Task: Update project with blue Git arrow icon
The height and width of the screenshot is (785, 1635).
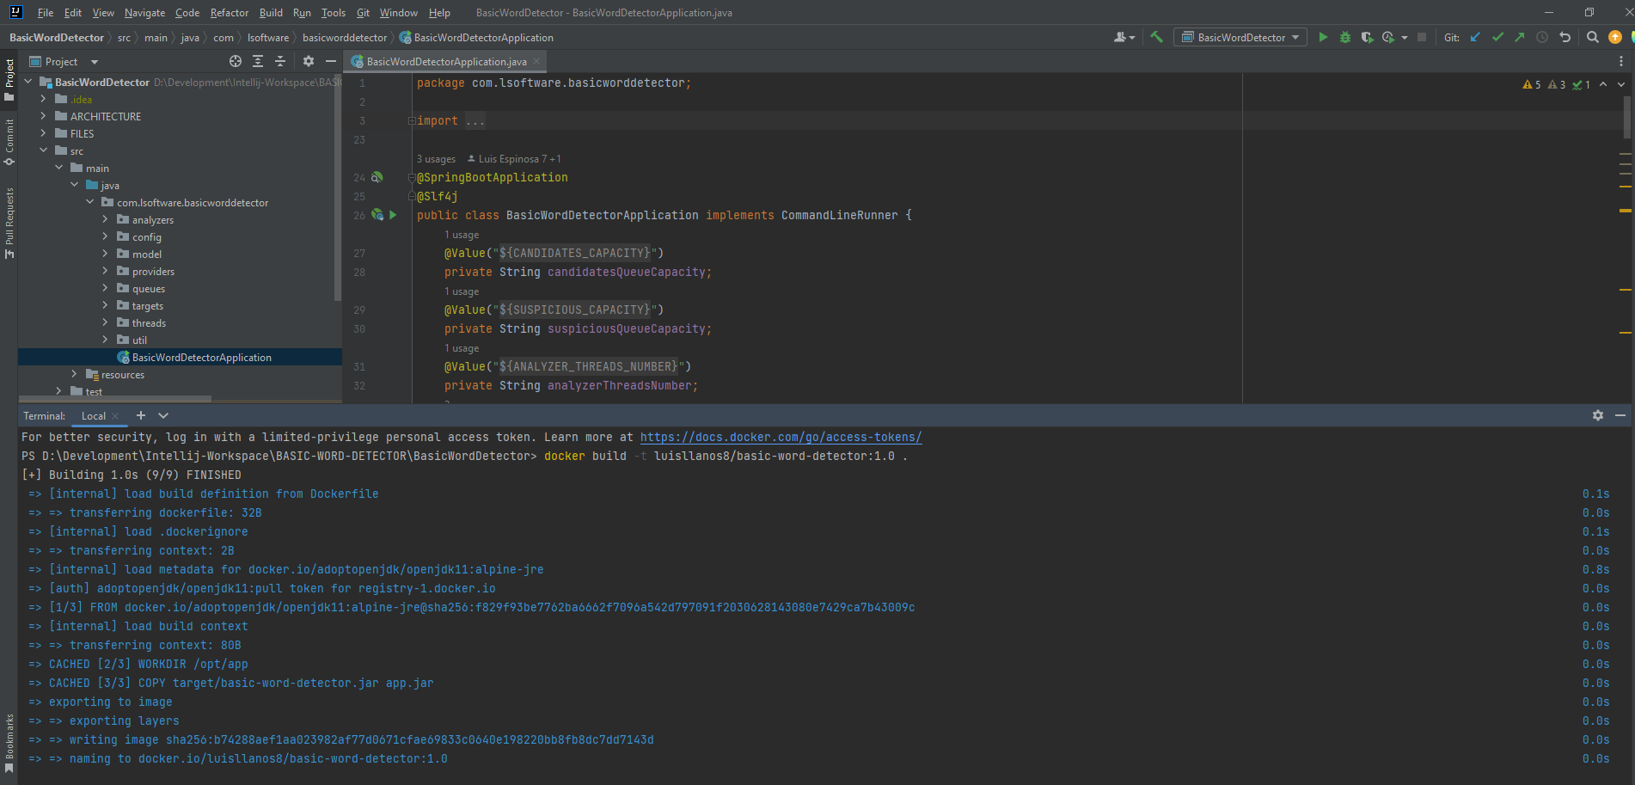Action: [x=1474, y=37]
